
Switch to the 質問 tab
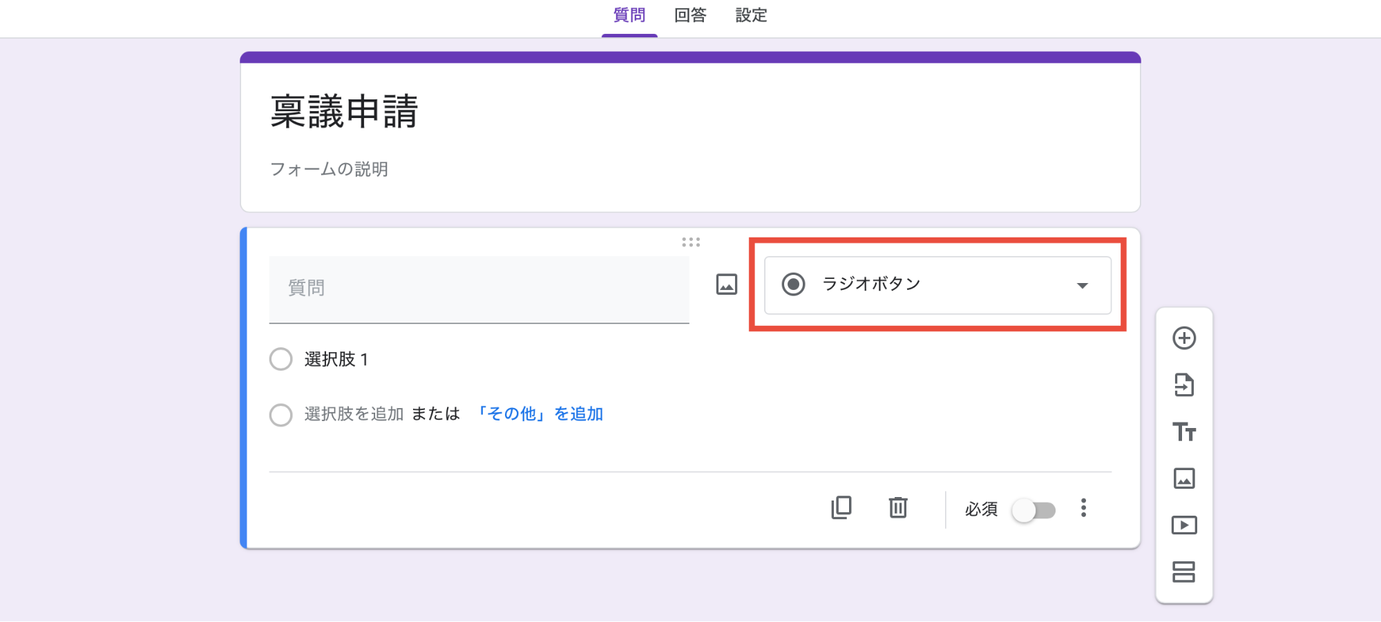[x=629, y=16]
